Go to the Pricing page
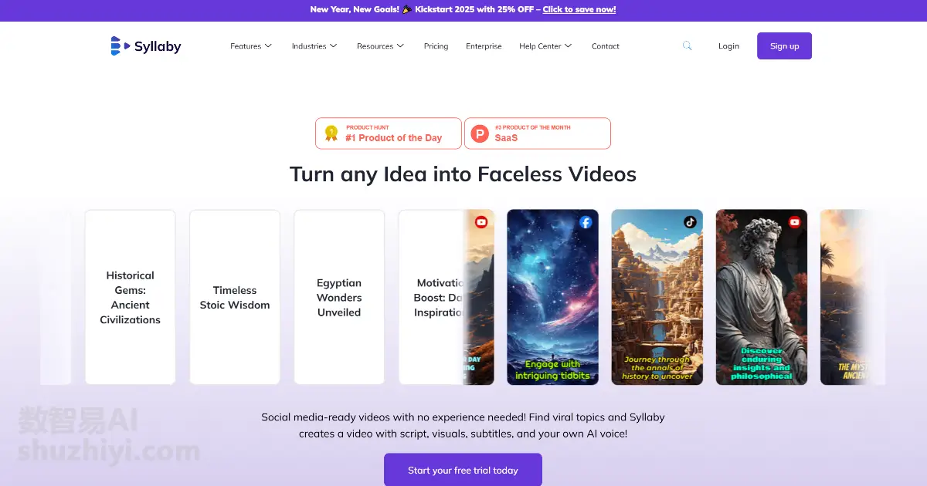The width and height of the screenshot is (927, 486). click(x=436, y=46)
